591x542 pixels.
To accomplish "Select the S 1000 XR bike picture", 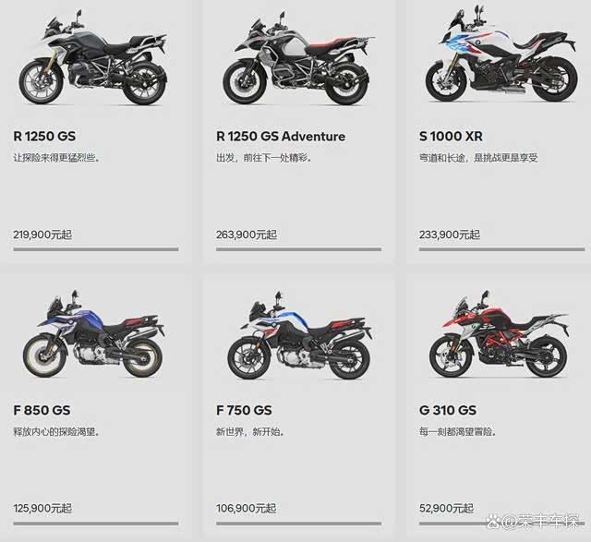I will (501, 54).
